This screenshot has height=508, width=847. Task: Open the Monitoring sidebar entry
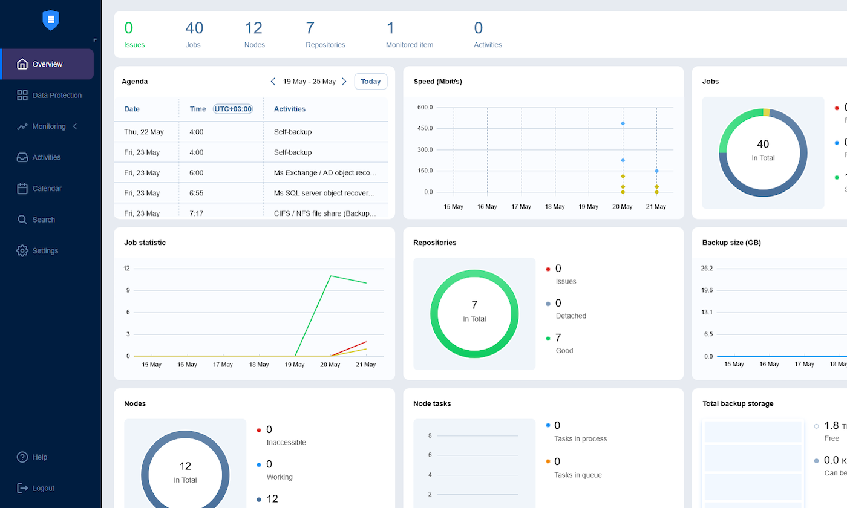coord(50,126)
